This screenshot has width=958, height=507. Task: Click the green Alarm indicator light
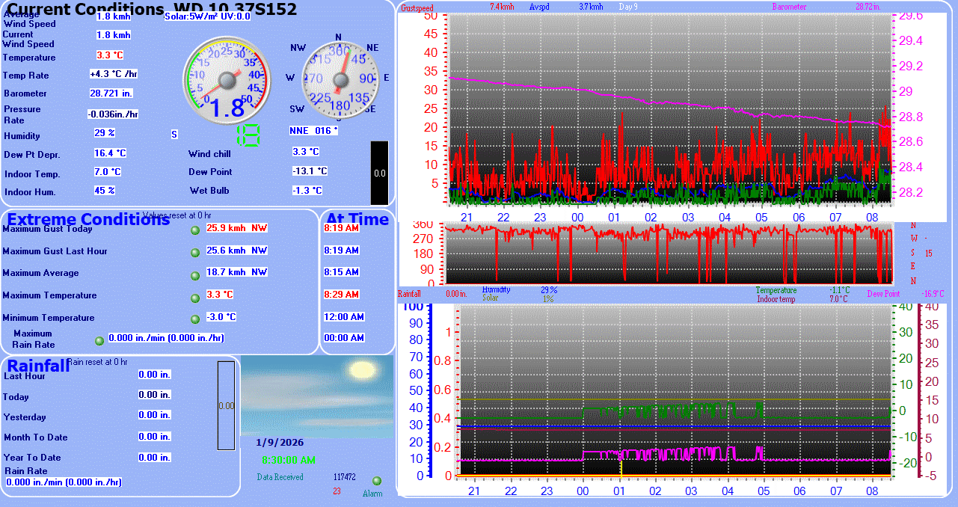click(377, 481)
